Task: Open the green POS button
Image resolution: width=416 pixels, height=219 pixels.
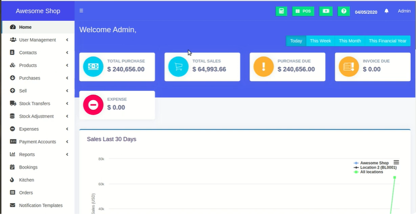Action: [303, 11]
